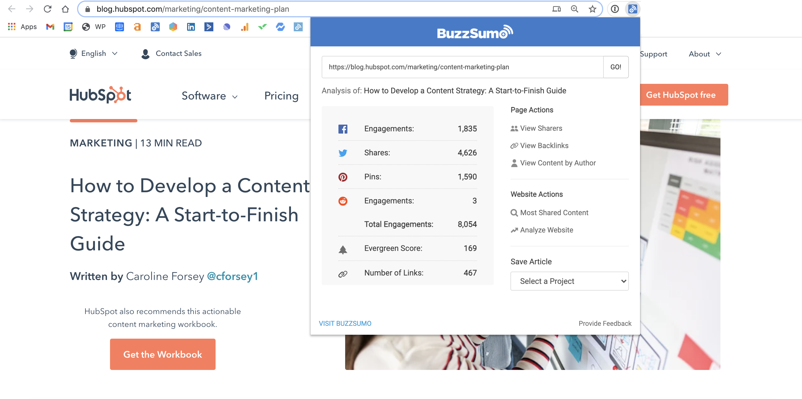Expand the Software menu chevron
This screenshot has height=399, width=802.
[x=235, y=97]
